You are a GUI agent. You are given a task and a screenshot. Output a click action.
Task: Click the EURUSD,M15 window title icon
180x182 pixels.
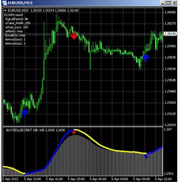click(5, 3)
